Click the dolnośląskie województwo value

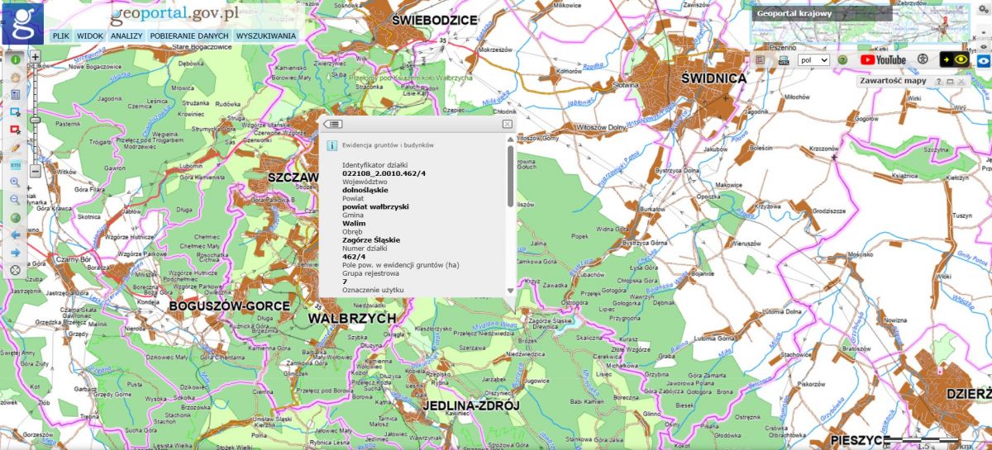click(365, 190)
